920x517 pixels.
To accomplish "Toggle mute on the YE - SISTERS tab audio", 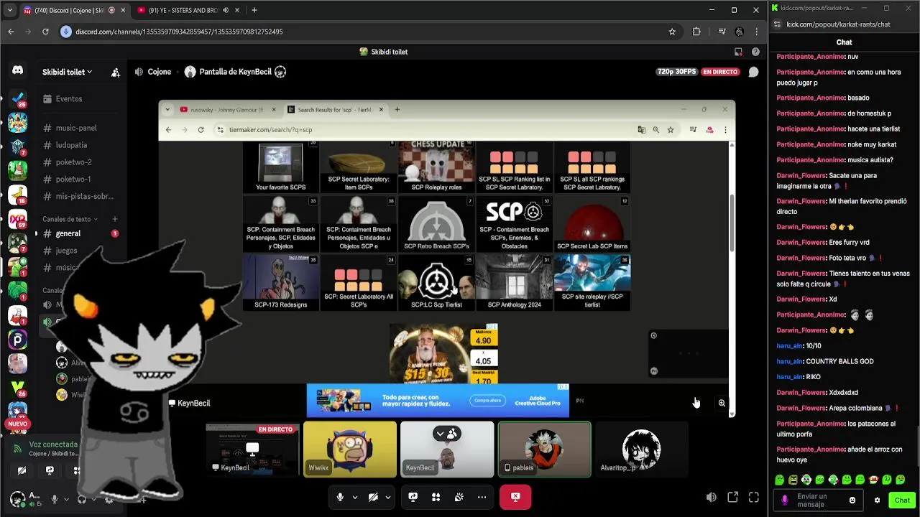I will click(226, 10).
